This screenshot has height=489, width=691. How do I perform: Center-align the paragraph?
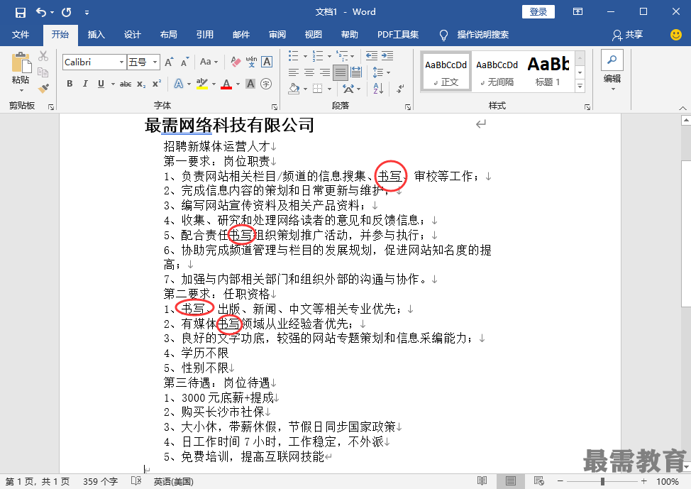pyautogui.click(x=309, y=72)
